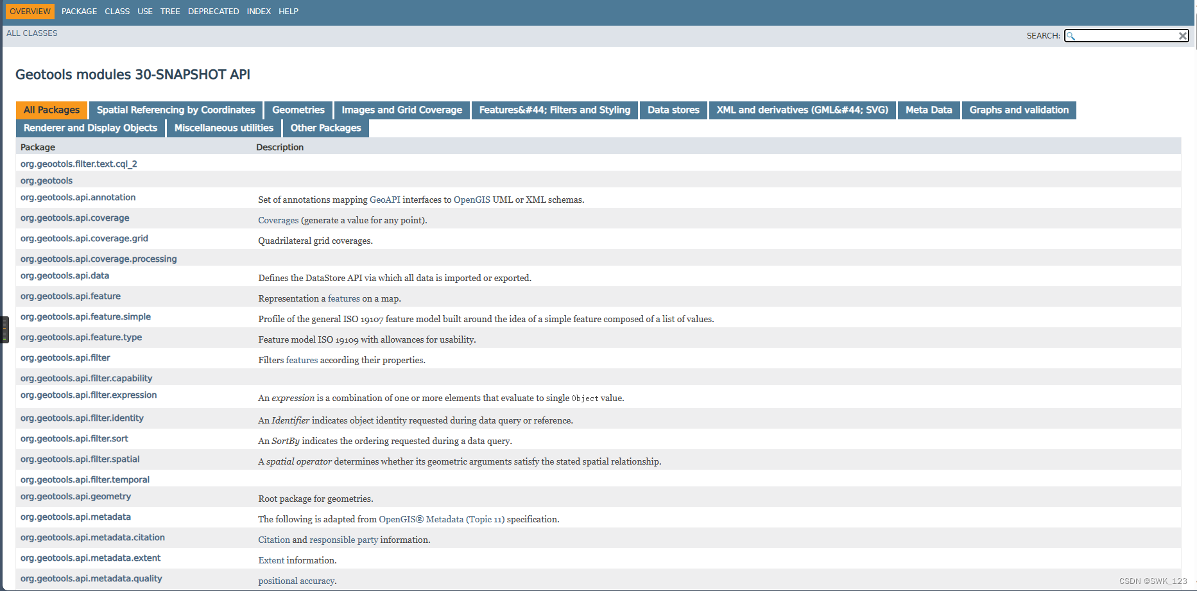This screenshot has width=1197, height=591.
Task: Open org.geotools.api.coverage.processing package
Action: coord(99,259)
